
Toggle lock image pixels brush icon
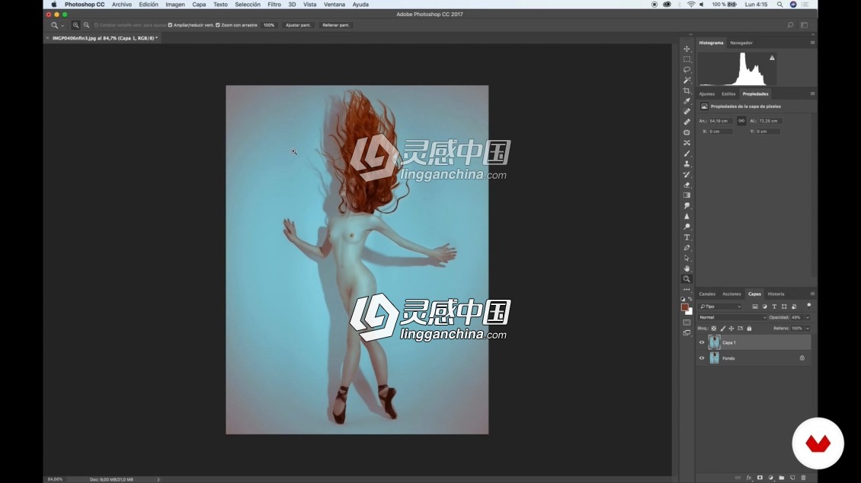pos(722,329)
